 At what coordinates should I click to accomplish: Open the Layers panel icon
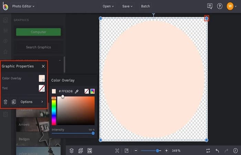click(x=72, y=151)
